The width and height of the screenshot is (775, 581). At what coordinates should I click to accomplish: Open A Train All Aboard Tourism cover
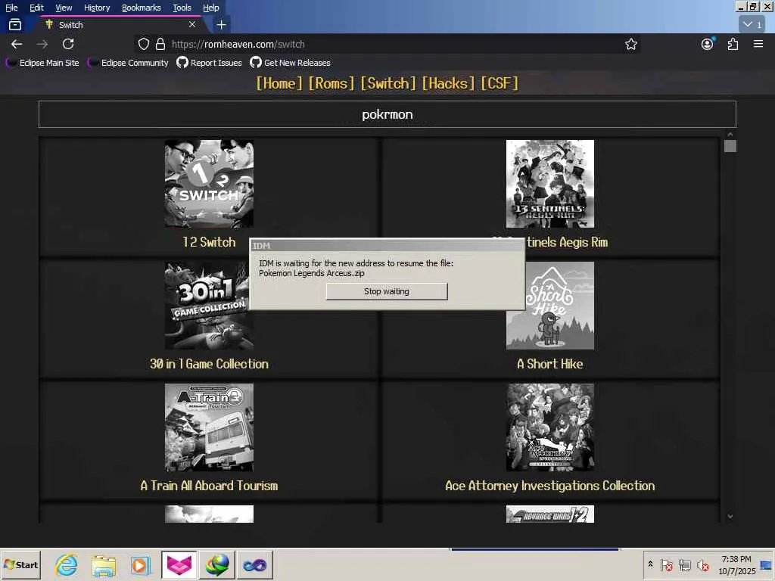click(x=209, y=427)
